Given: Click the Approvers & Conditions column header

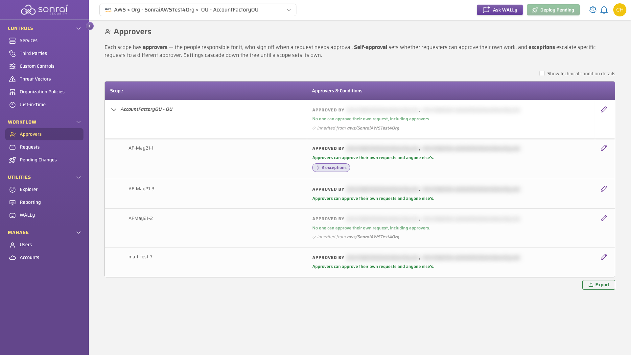Looking at the screenshot, I should tap(337, 91).
